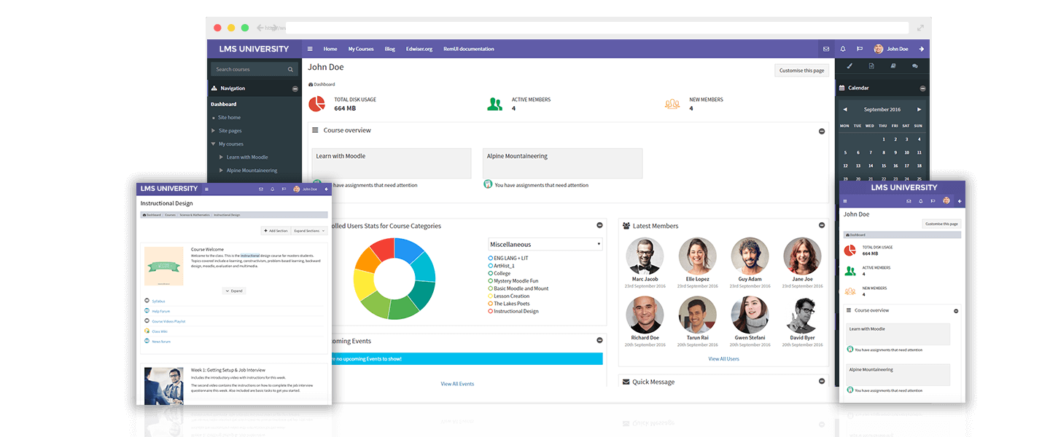
Task: Open the Miscellaneous category dropdown
Action: point(545,245)
